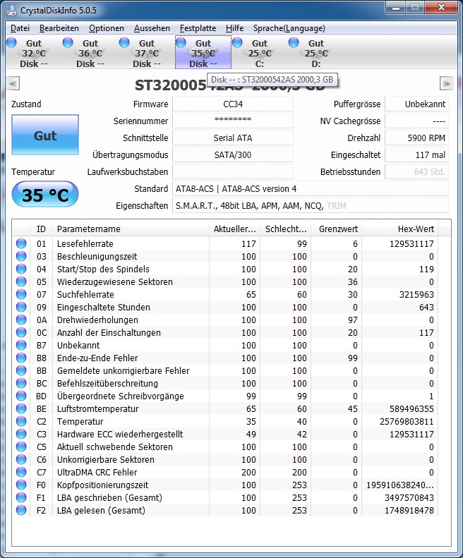This screenshot has height=558, width=463.
Task: Click hex value 25769803811
Action: [x=407, y=422]
